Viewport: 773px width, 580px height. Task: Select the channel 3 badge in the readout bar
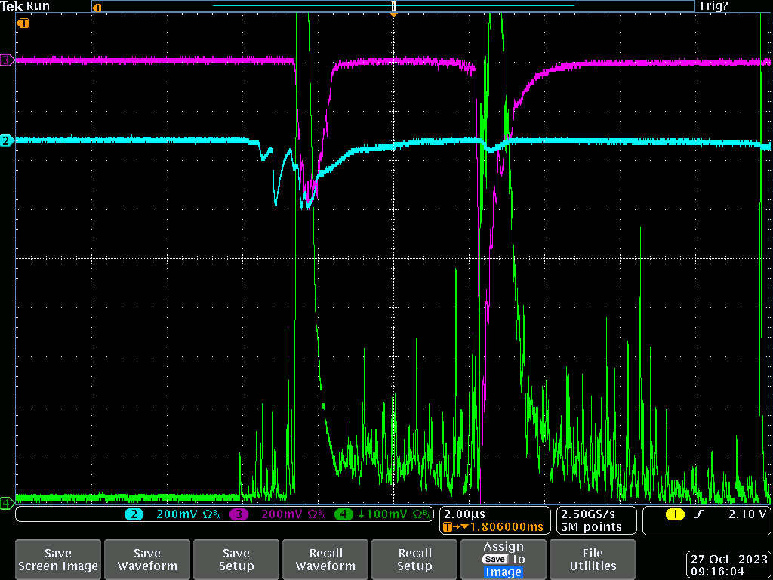pos(239,514)
